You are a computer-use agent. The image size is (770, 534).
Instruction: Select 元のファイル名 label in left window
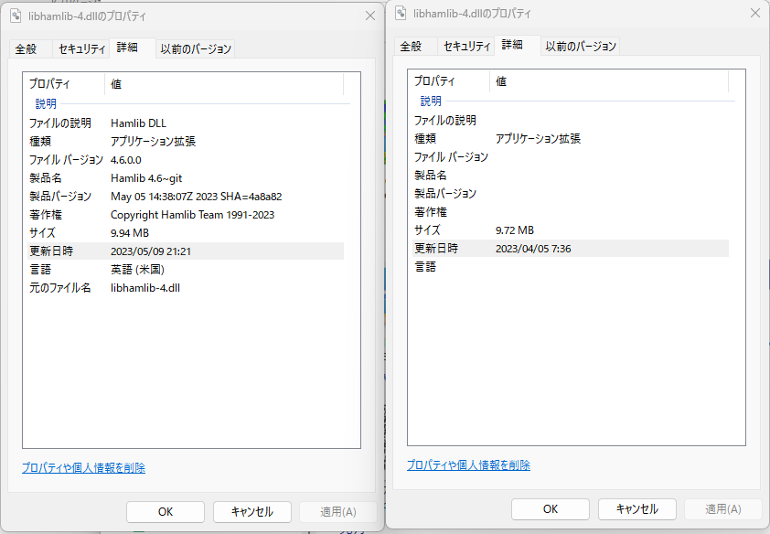[x=60, y=288]
